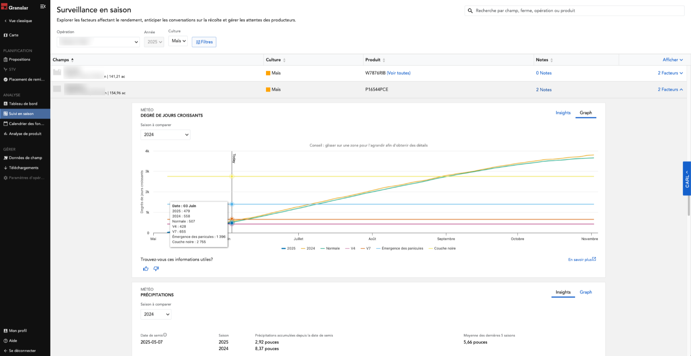
Task: Click the field search input box
Action: (x=574, y=11)
